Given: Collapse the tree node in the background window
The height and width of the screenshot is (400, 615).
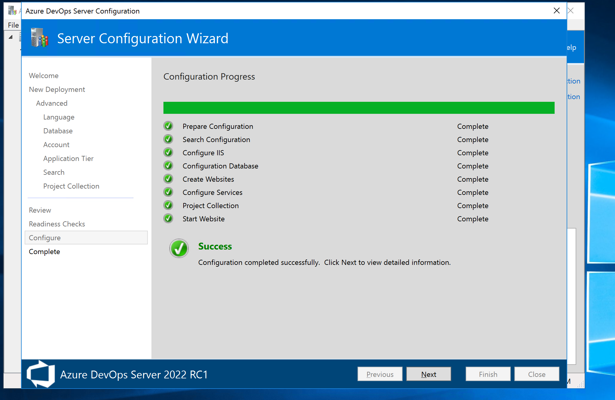Looking at the screenshot, I should [11, 37].
